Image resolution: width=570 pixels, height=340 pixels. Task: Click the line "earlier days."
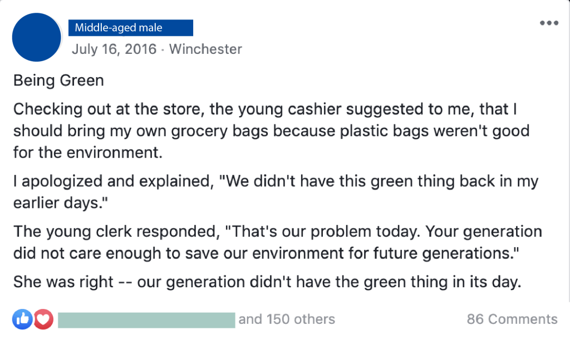pos(60,203)
